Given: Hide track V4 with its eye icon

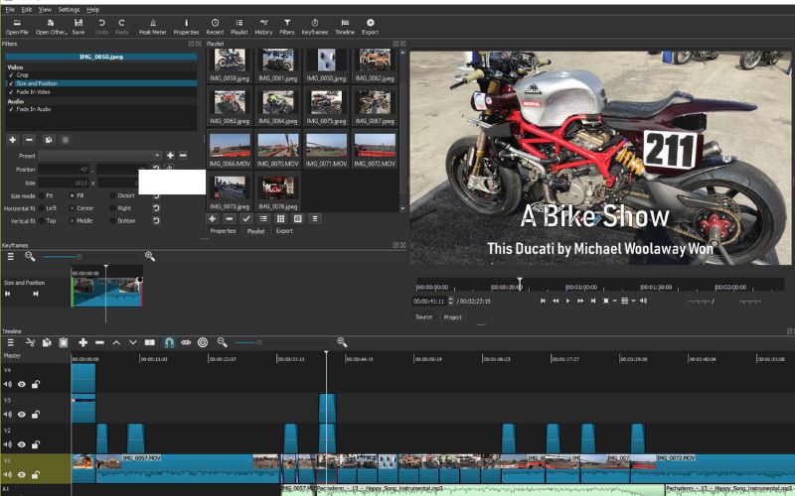Looking at the screenshot, I should pos(21,384).
